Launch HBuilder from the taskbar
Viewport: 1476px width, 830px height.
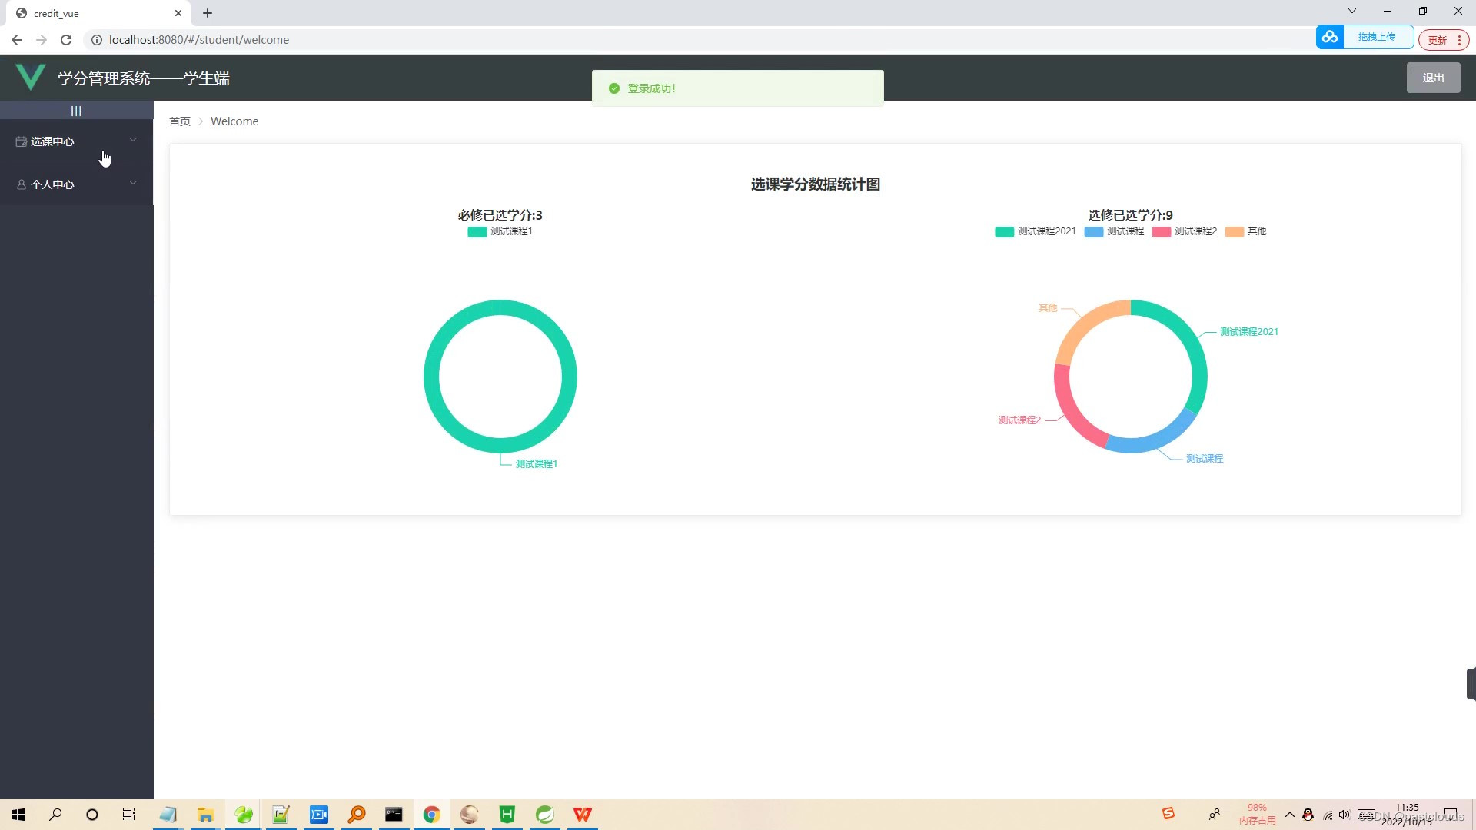pos(507,814)
